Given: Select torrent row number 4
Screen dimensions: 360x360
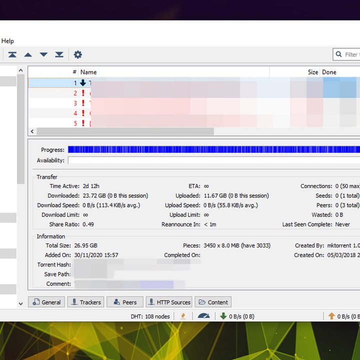Looking at the screenshot, I should point(194,113).
